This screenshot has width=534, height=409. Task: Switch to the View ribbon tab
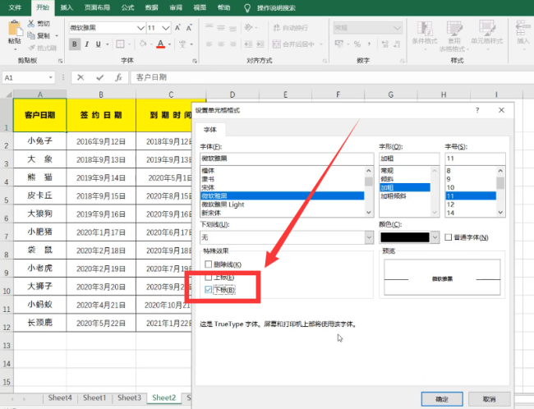[200, 7]
